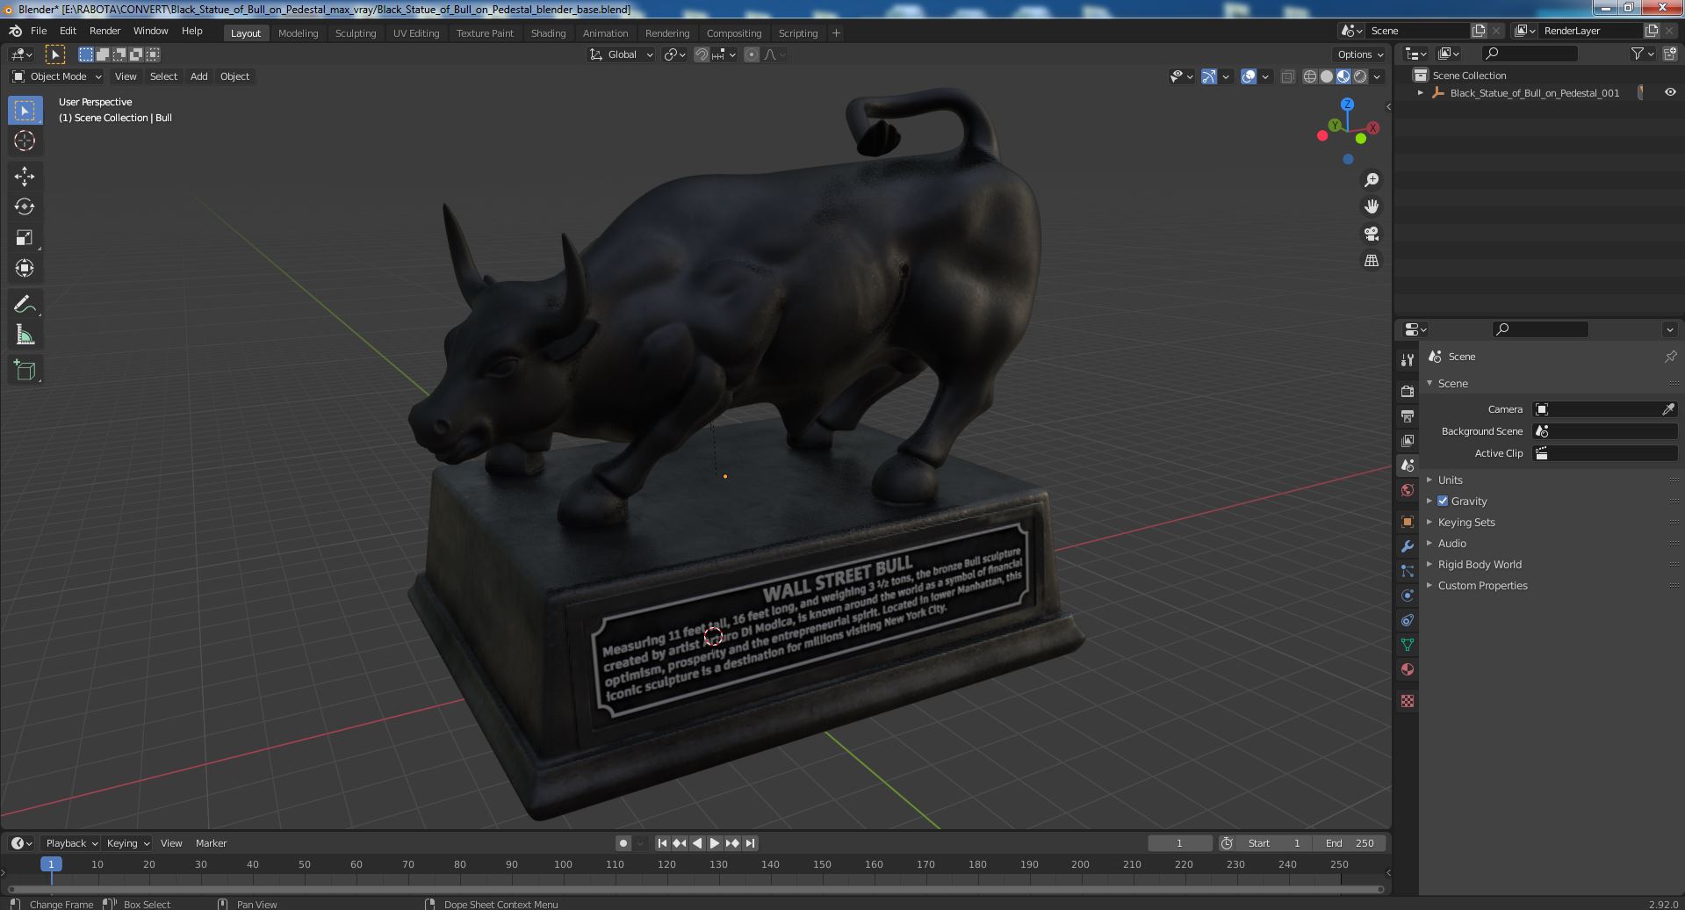Switch to Solid viewport shading
Viewport: 1685px width, 910px height.
1327,77
